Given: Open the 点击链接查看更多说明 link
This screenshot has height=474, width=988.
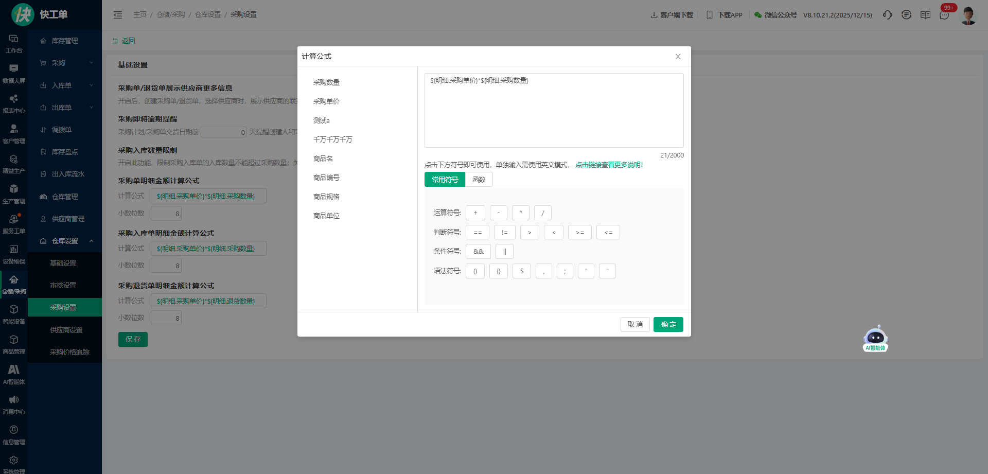Looking at the screenshot, I should click(609, 165).
